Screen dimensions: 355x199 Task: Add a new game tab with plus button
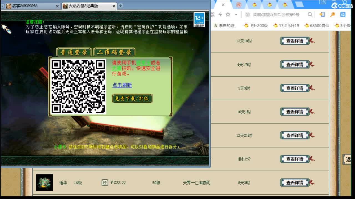(x=120, y=6)
